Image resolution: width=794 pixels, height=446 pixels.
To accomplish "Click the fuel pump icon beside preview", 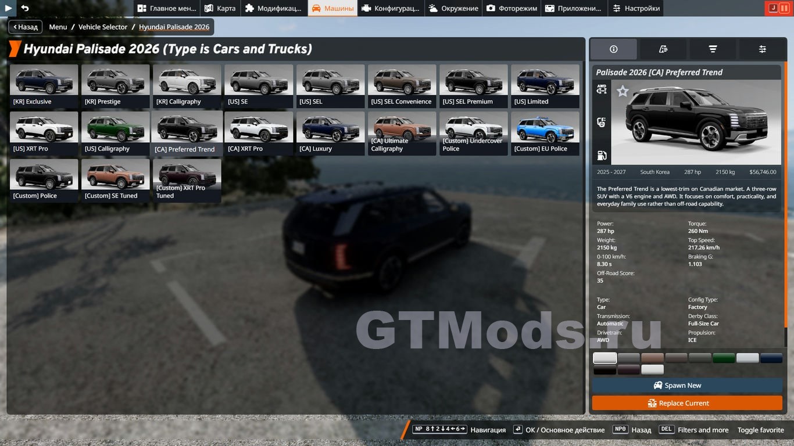I will [602, 155].
